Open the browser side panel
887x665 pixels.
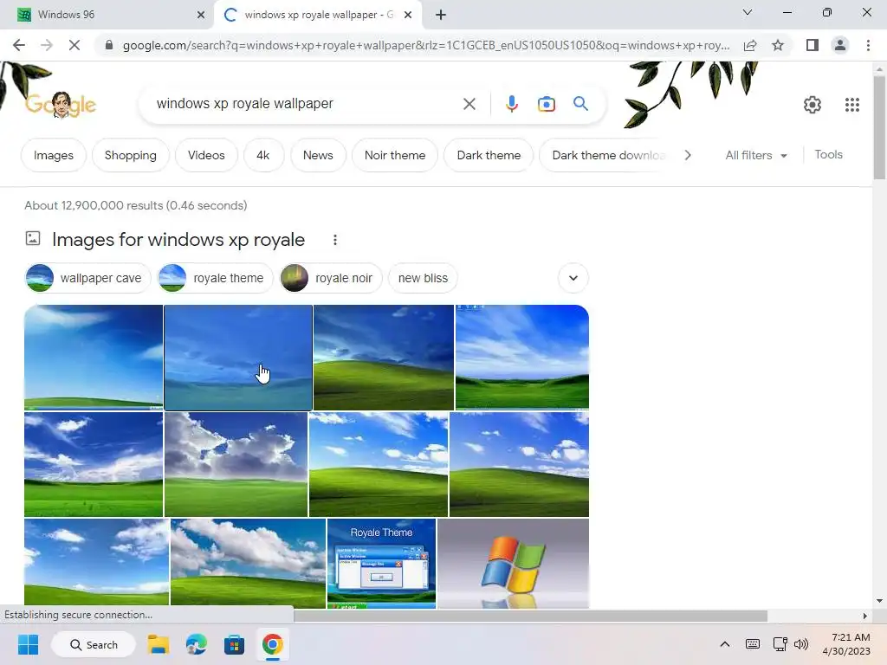tap(813, 45)
